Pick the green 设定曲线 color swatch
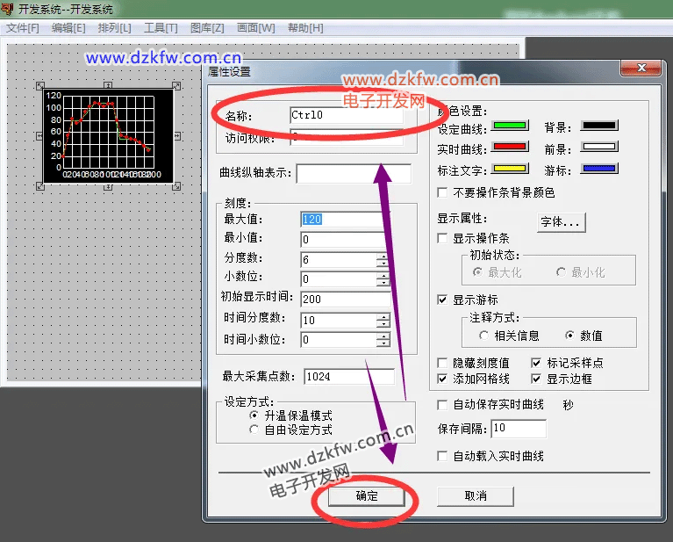The image size is (673, 542). tap(509, 127)
